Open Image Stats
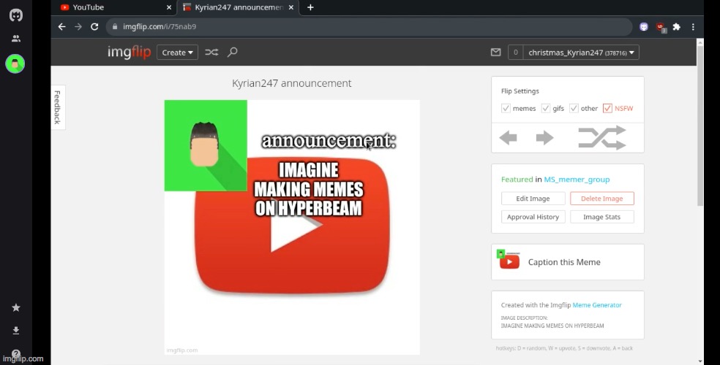The image size is (720, 365). (602, 217)
